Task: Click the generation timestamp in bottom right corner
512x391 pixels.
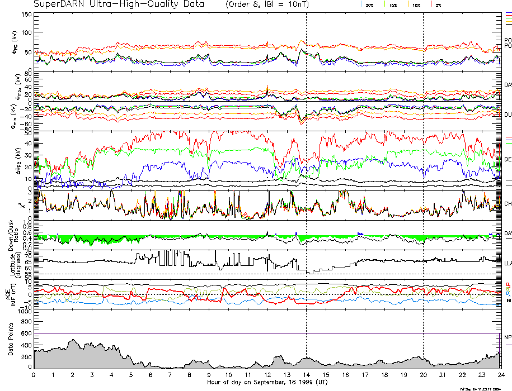Action: click(480, 388)
